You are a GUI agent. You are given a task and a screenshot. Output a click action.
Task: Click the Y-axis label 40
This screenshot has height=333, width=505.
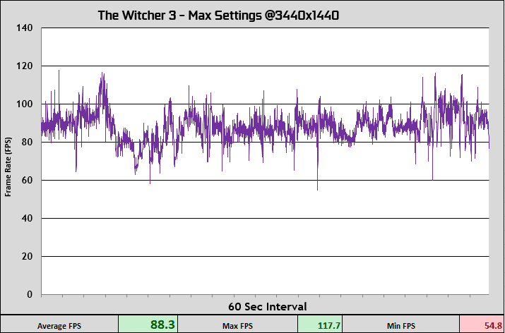point(27,218)
